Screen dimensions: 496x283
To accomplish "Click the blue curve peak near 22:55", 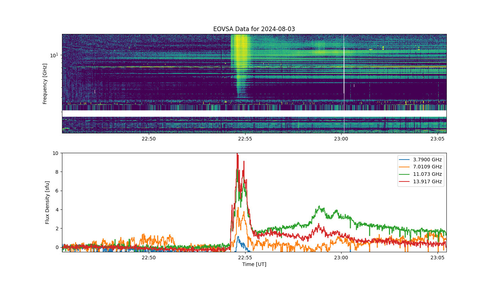I will [x=238, y=238].
